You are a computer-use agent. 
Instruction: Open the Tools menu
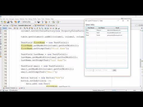(x=43, y=19)
